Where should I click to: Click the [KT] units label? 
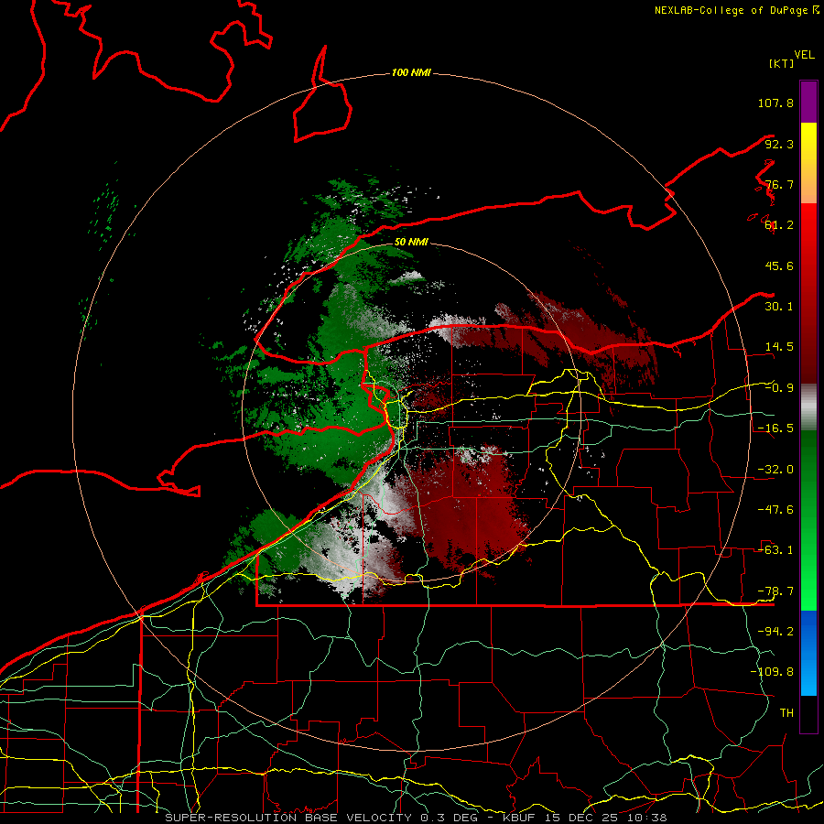[782, 63]
